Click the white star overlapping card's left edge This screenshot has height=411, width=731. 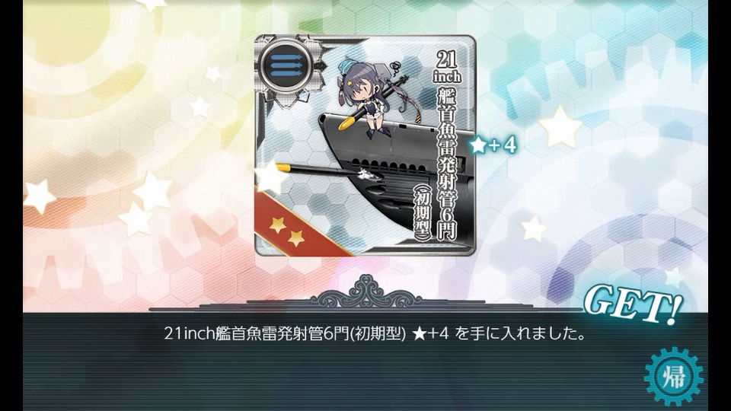[270, 177]
